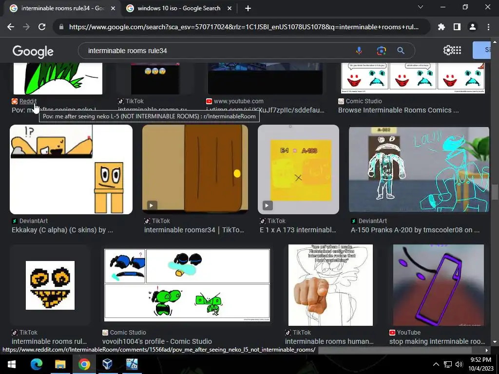Viewport: 499px width, 374px height.
Task: Open the network status tray icon
Action: pyautogui.click(x=448, y=364)
